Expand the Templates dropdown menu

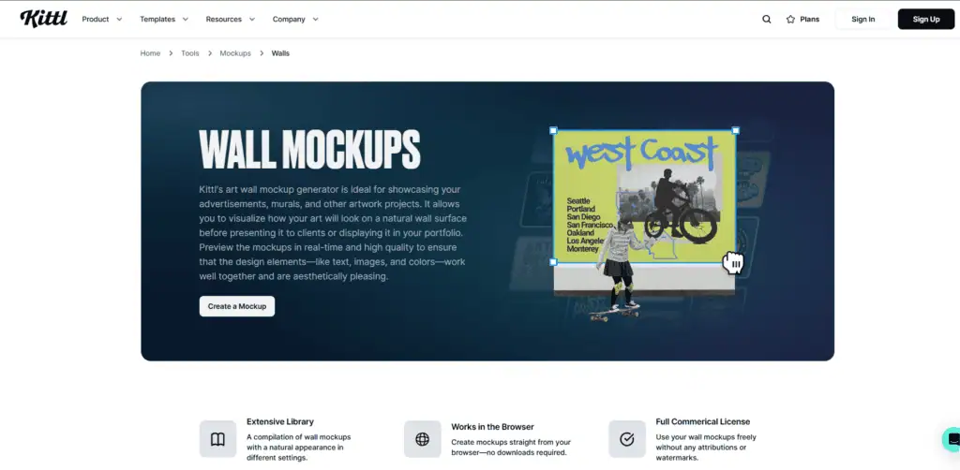pos(164,19)
